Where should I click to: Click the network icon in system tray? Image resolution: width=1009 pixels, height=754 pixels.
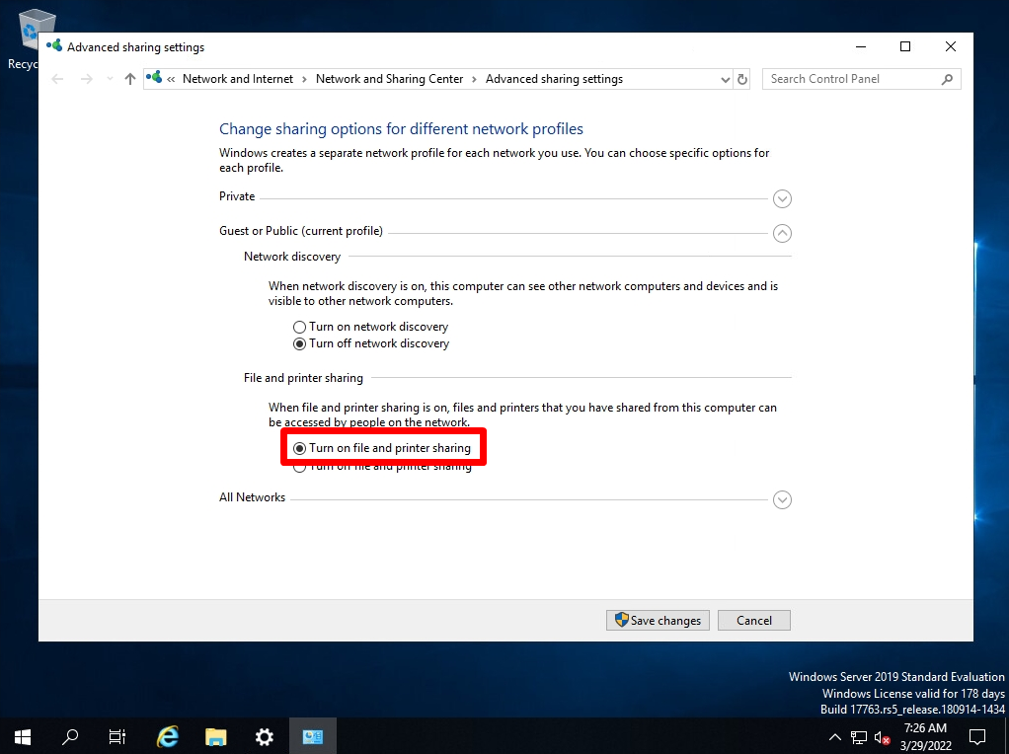point(857,736)
